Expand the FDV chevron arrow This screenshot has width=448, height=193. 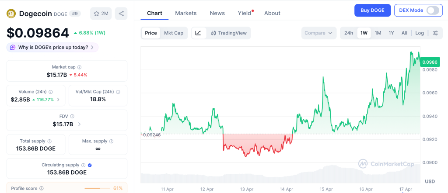coord(79,124)
